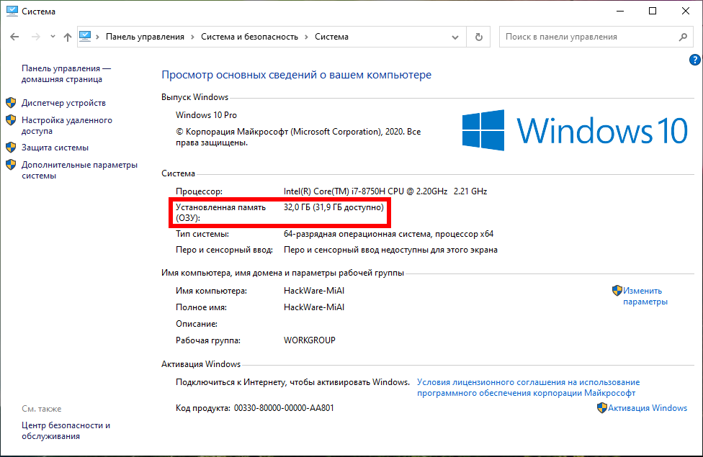Click the computer icon in the address bar

(85, 36)
